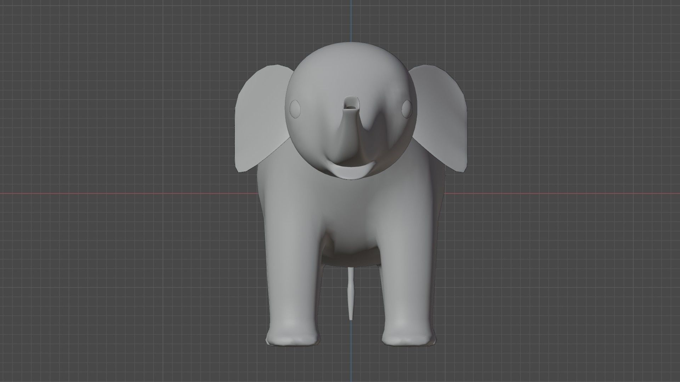Click the elephant's ear on the right side
680x382 pixels.
pos(439,118)
